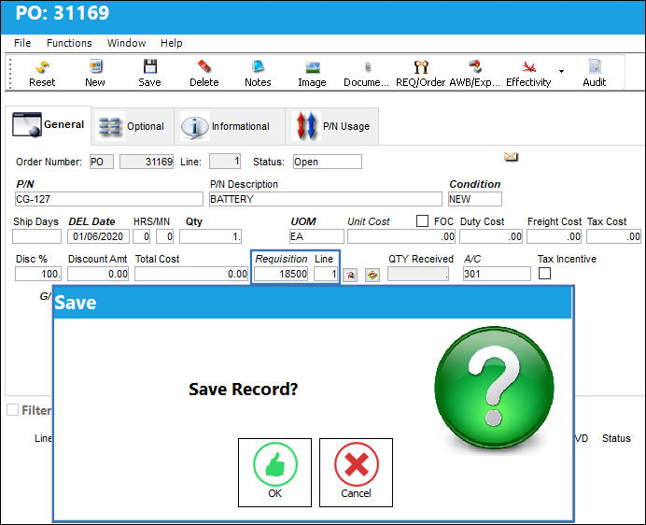Open the Functions menu
Image resolution: width=646 pixels, height=525 pixels.
(x=69, y=43)
